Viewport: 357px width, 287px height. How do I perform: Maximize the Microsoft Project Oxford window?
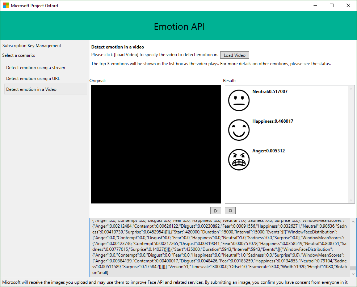tap(332, 5)
